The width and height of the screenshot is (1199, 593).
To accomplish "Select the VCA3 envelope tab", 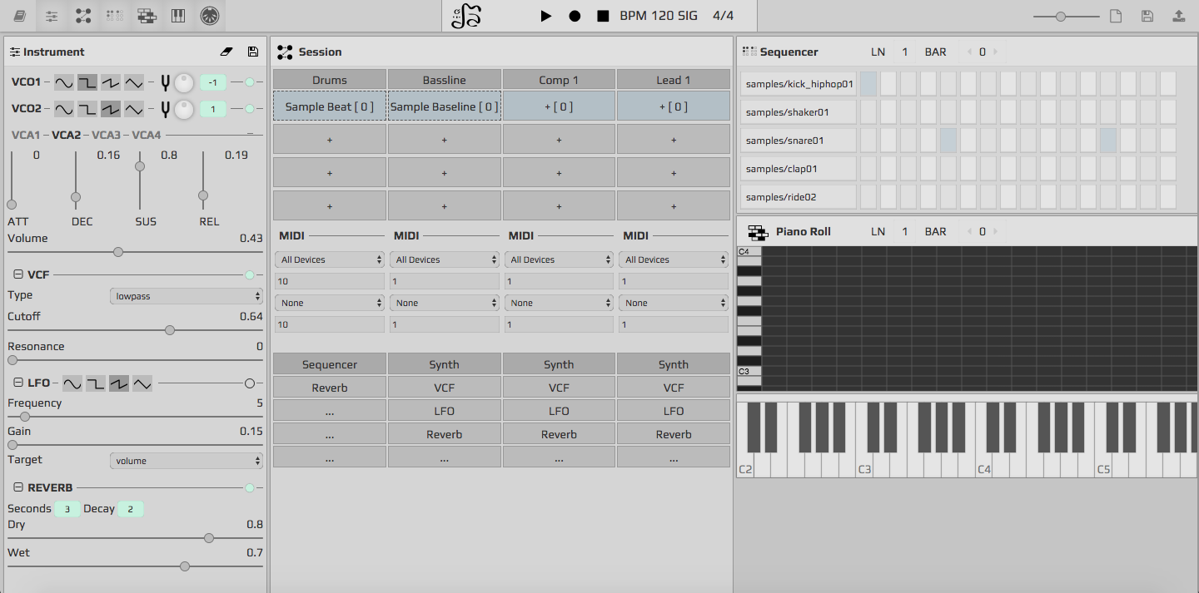I will (x=106, y=135).
